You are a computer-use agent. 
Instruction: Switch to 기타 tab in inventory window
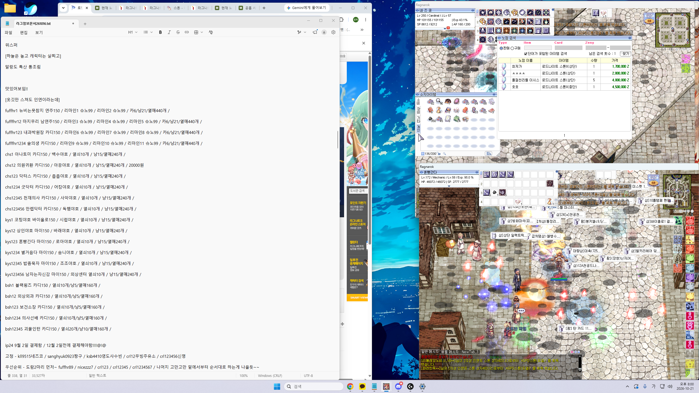pyautogui.click(x=419, y=119)
